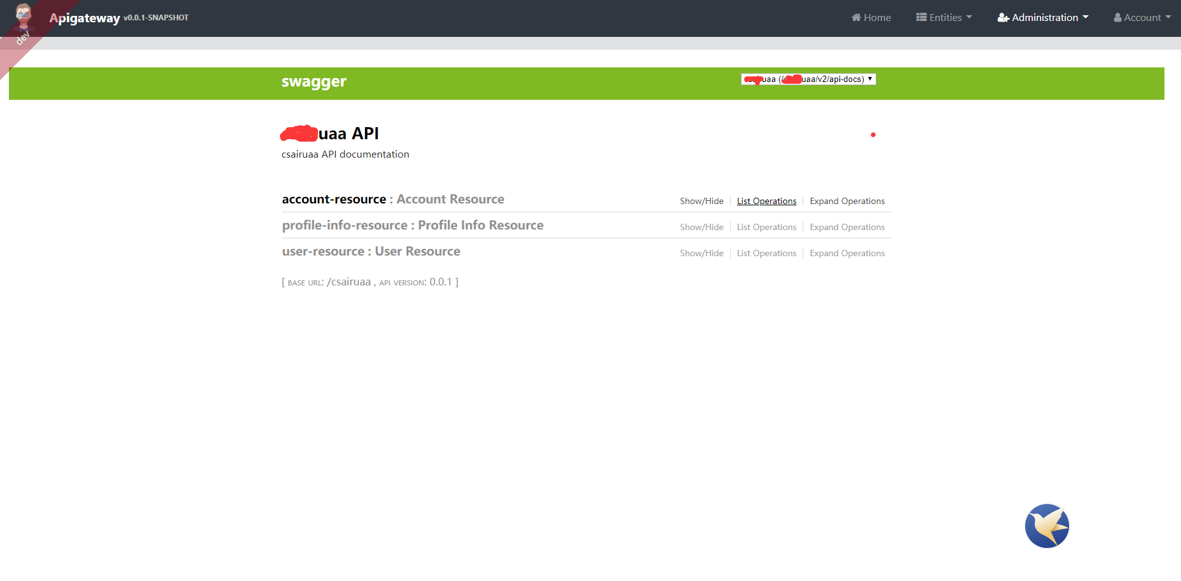Click the Home house icon in navbar
Image resolution: width=1181 pixels, height=581 pixels.
click(x=856, y=17)
